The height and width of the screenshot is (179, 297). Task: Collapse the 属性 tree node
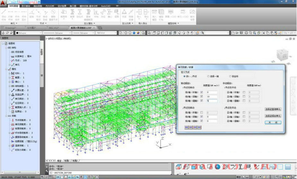click(x=6, y=69)
